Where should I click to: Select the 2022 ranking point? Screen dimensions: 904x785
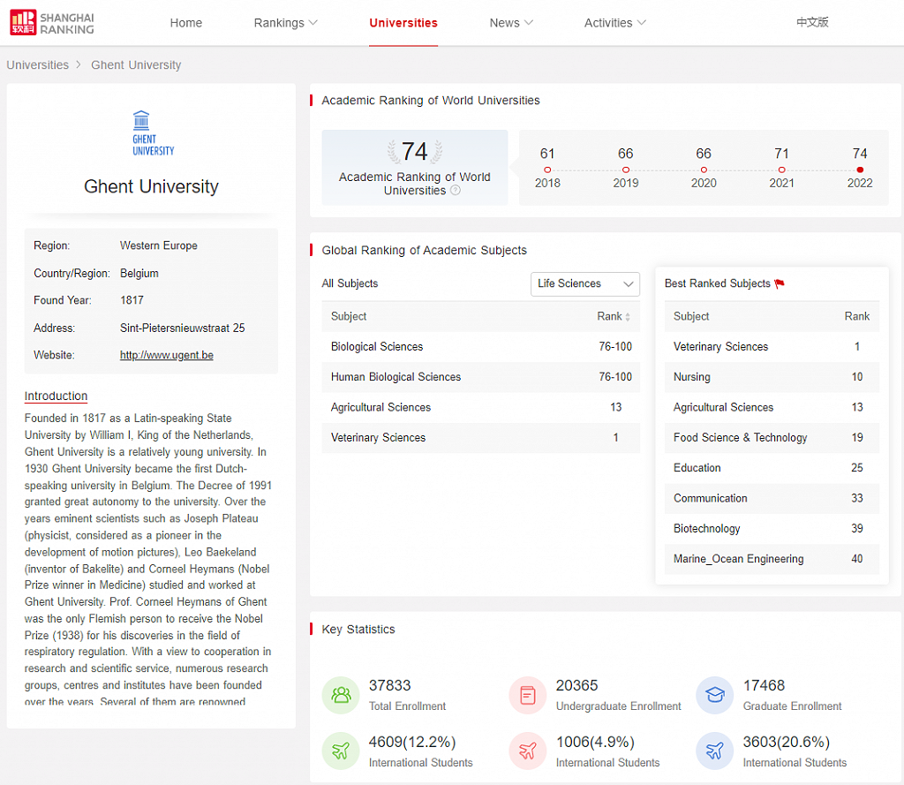[x=860, y=170]
